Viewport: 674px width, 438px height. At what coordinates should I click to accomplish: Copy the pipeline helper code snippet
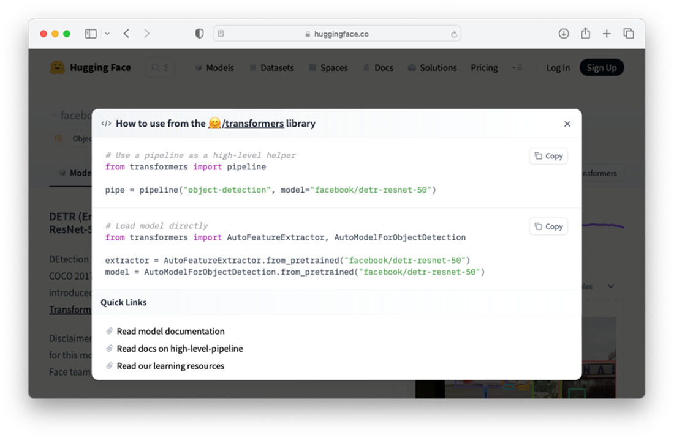pos(548,156)
